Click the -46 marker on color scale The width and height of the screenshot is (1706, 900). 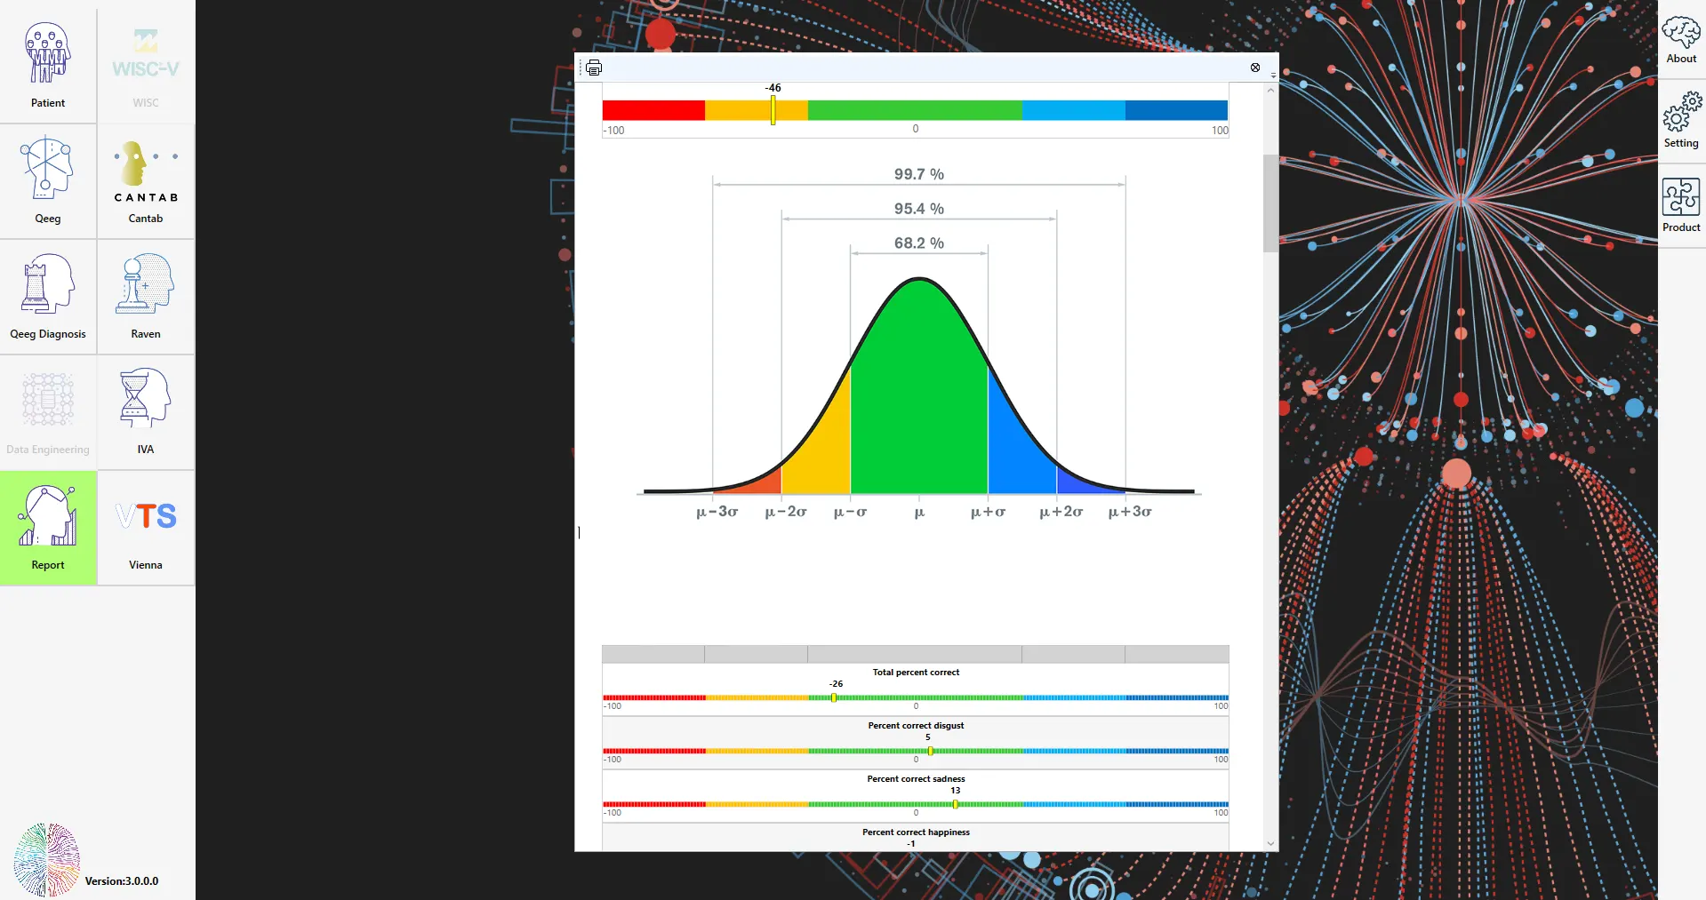point(773,110)
